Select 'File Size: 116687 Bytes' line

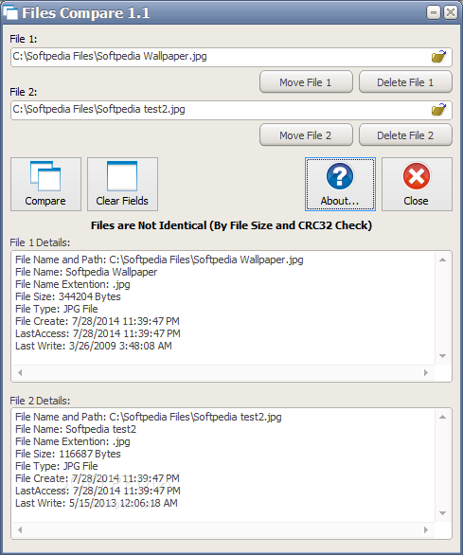point(68,454)
